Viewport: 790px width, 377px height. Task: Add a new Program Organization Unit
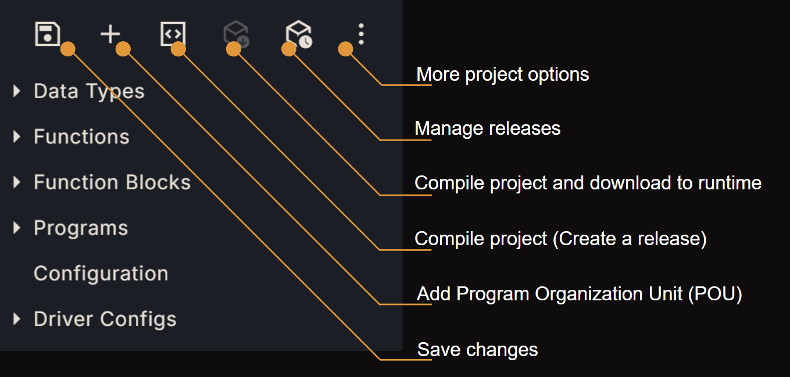[110, 35]
